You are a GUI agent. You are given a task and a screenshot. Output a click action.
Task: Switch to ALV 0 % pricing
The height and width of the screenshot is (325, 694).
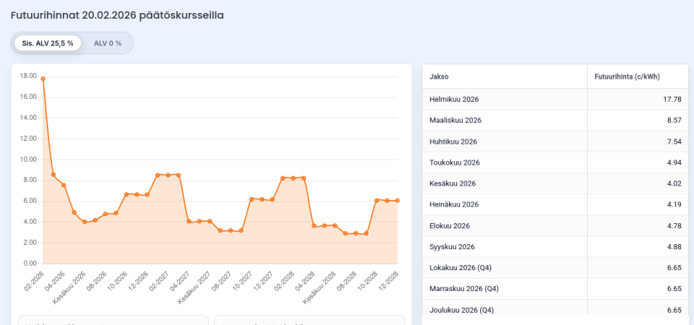coord(108,43)
